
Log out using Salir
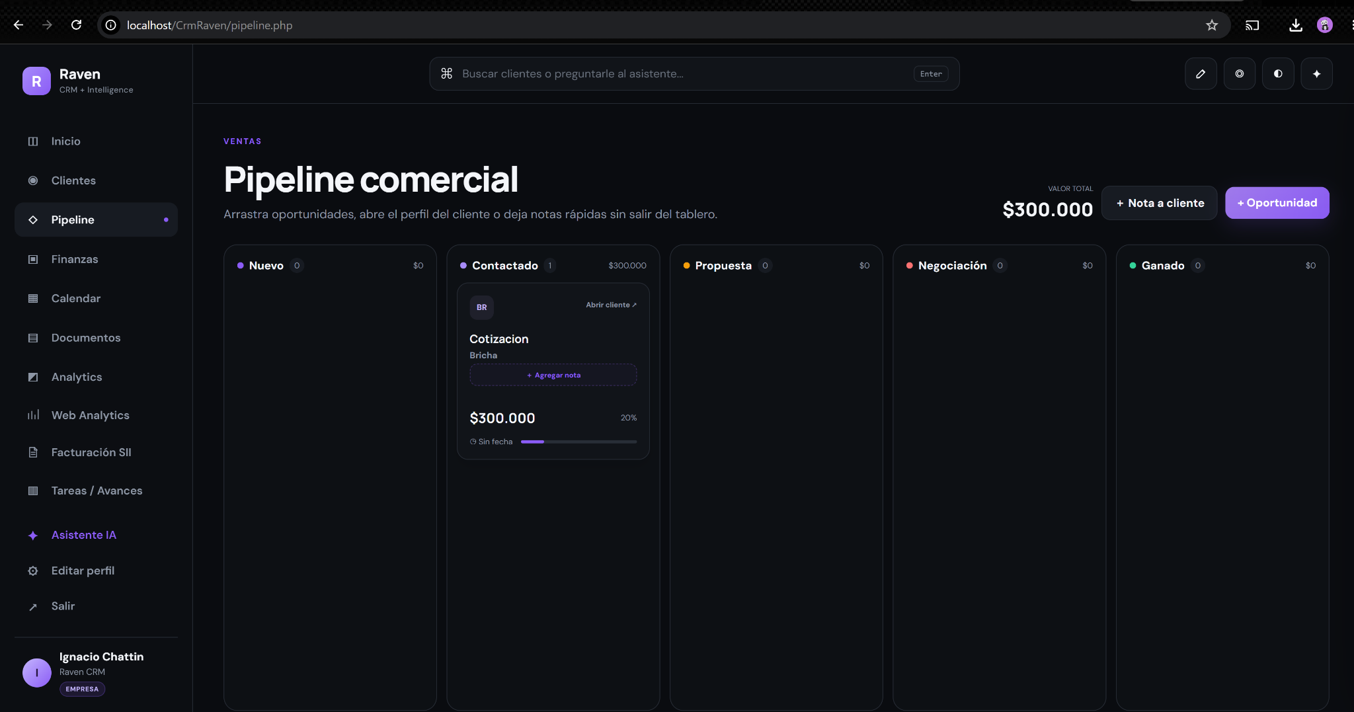point(96,606)
